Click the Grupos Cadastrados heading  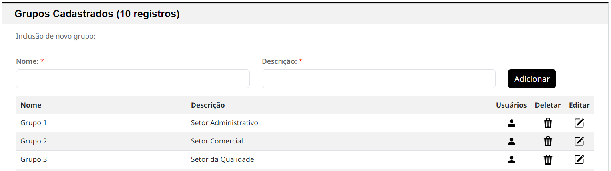click(97, 14)
